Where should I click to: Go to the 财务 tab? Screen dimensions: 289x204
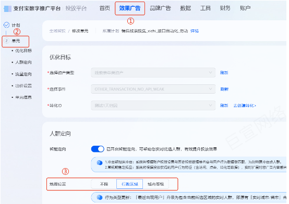[x=225, y=8]
